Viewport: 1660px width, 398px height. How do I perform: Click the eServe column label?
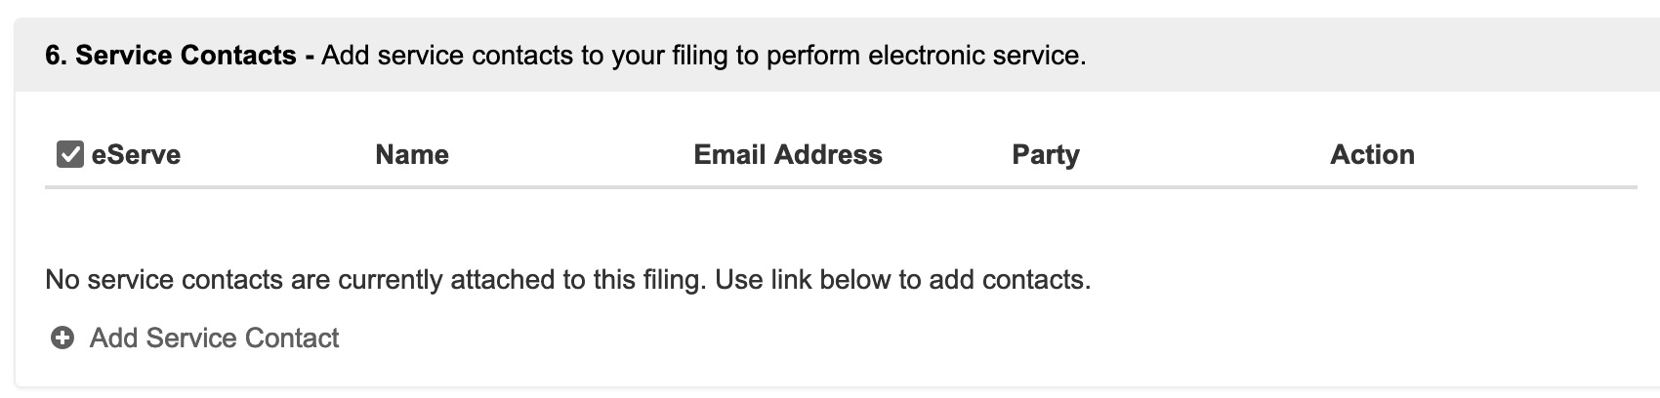click(x=136, y=154)
